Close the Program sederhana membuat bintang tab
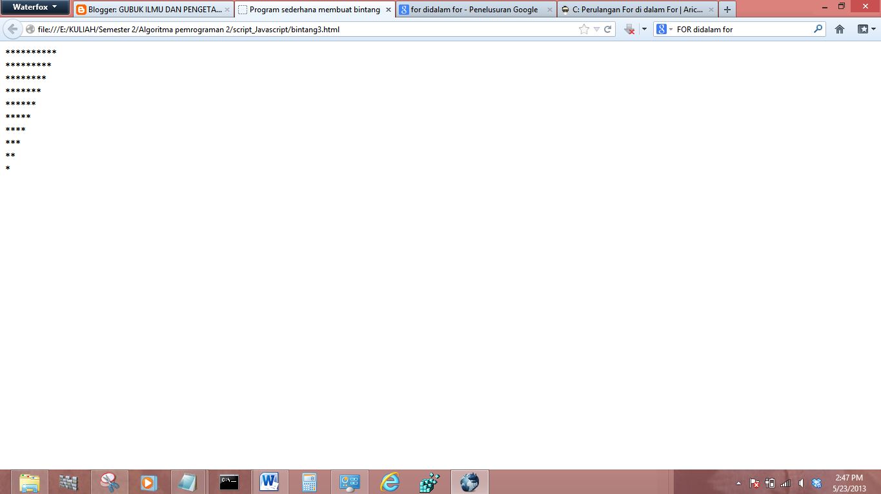The width and height of the screenshot is (881, 494). point(389,10)
